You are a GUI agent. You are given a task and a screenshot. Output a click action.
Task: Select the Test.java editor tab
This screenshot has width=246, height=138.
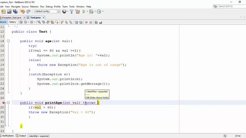35,18
